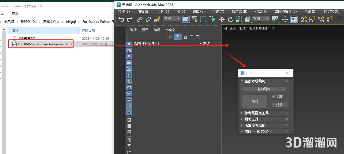Open scene explorer 显示 menu
This screenshot has height=154, width=344.
coord(145,30)
